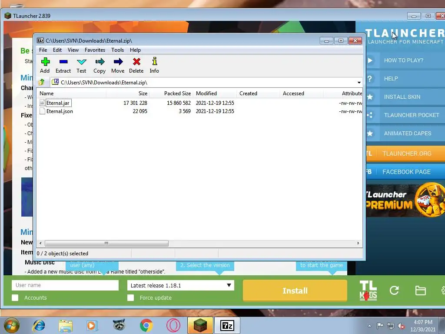Sort by the Name column header
Screen dimensions: 445x334
[x=72, y=94]
